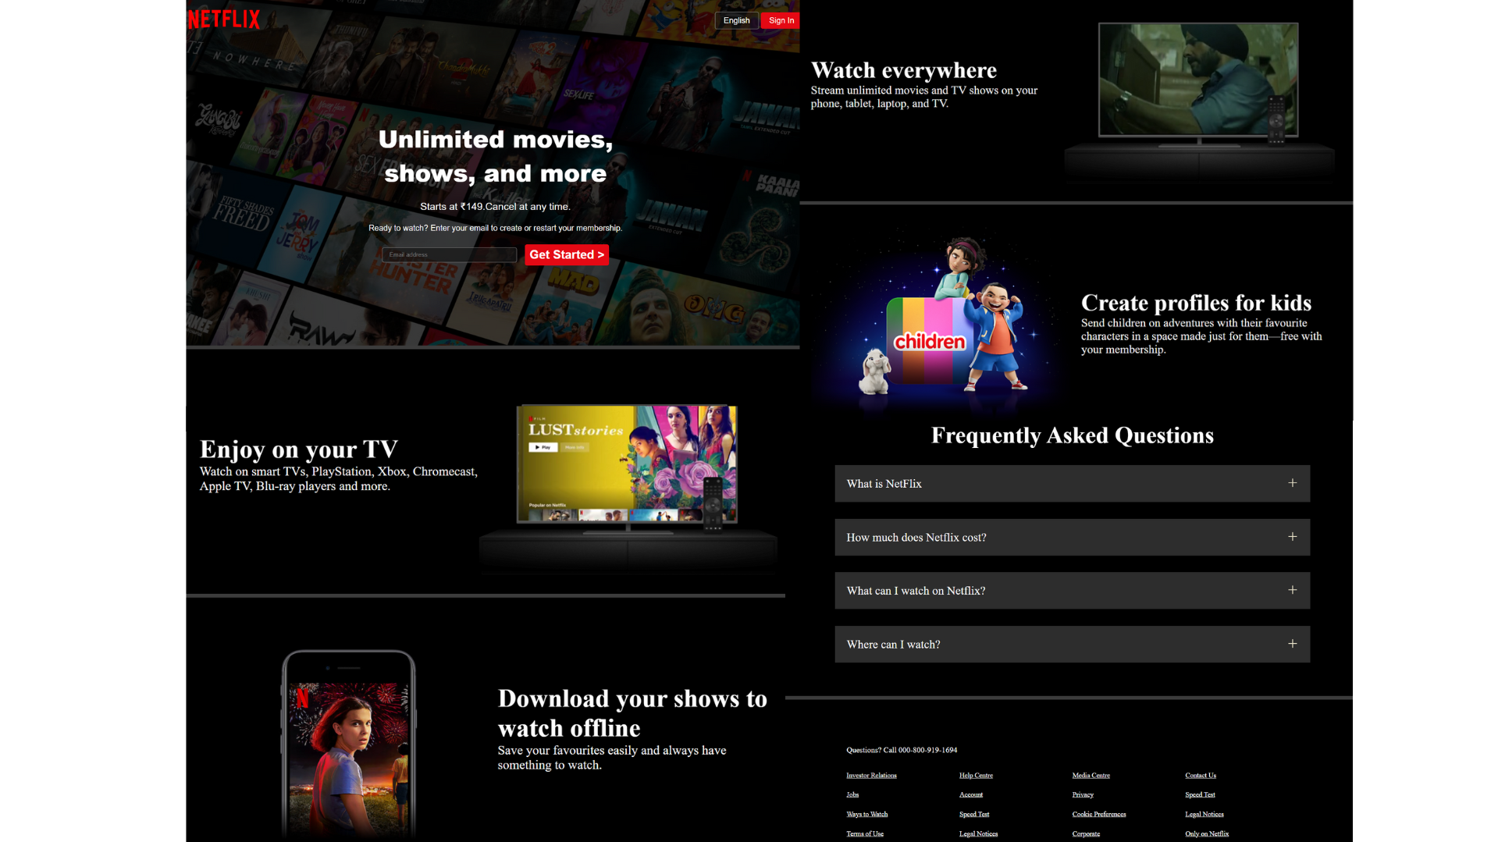Click the Lust Stories TV image
This screenshot has height=842, width=1498.
tap(628, 488)
